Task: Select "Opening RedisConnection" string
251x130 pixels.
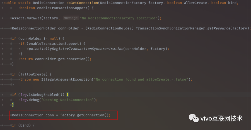Action: [x=67, y=100]
